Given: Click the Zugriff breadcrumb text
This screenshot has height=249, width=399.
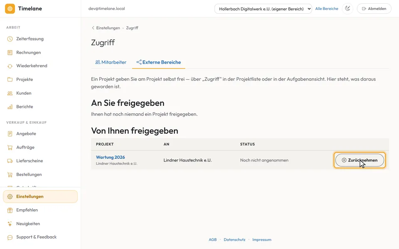Looking at the screenshot, I should 132,28.
